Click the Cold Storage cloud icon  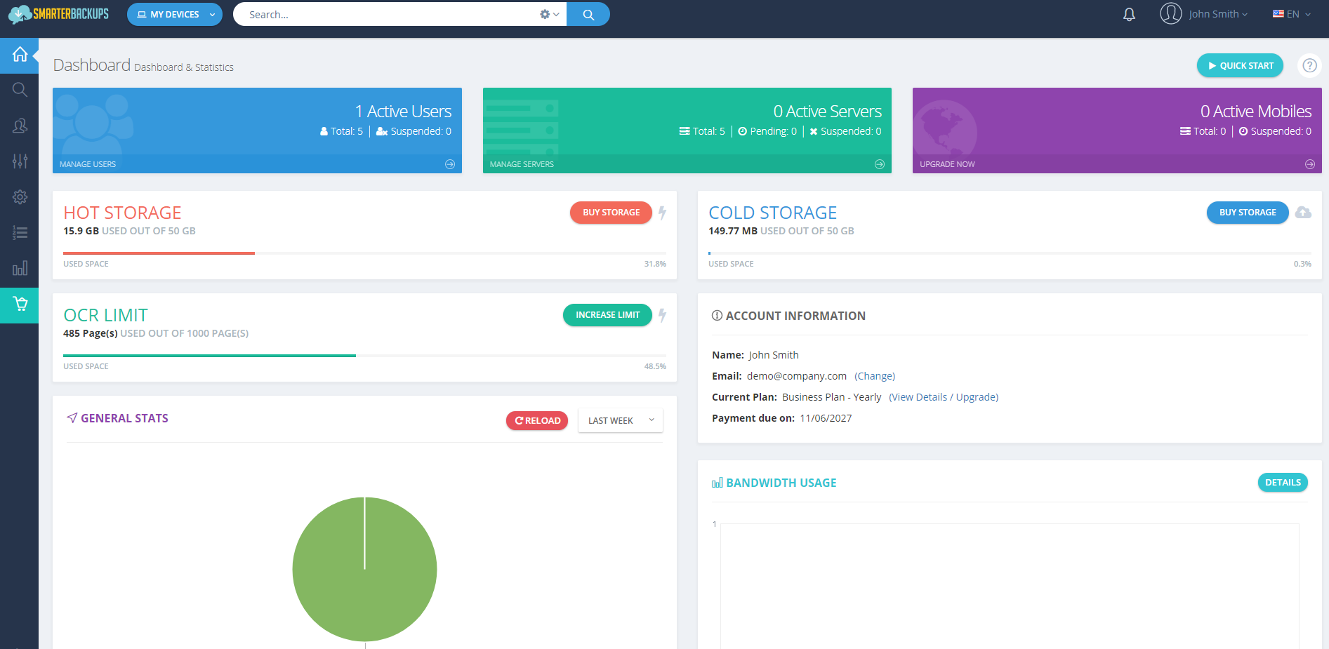coord(1303,213)
